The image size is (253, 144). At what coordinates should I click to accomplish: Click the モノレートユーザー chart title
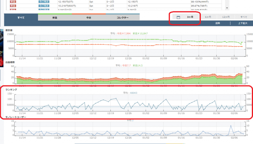tap(16, 117)
